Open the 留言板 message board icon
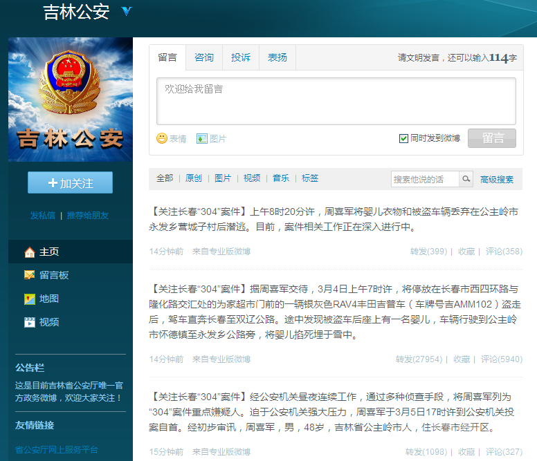Viewport: 537px width, 461px height. click(x=30, y=275)
